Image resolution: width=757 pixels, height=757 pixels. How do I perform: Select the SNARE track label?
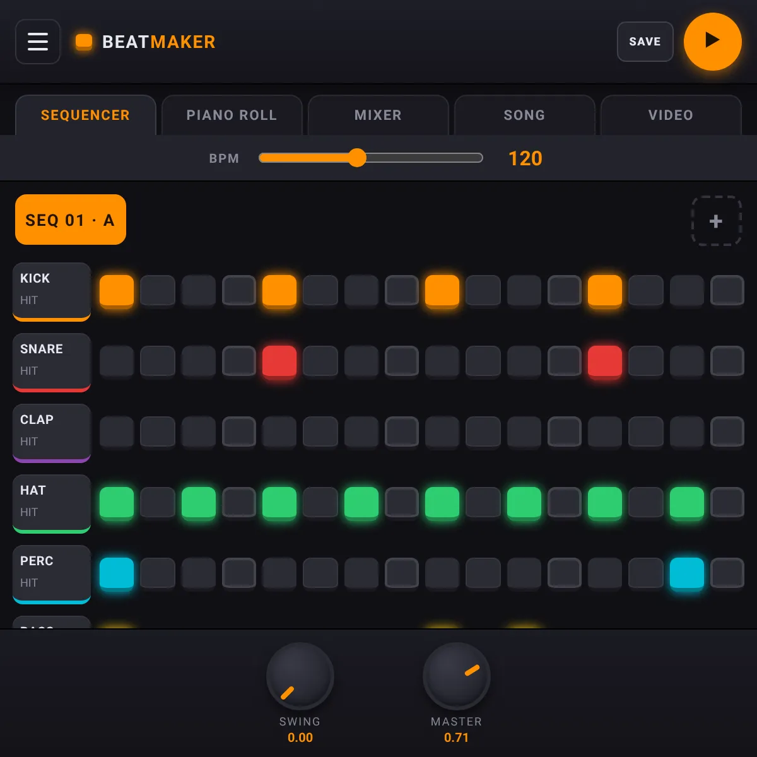coord(52,362)
